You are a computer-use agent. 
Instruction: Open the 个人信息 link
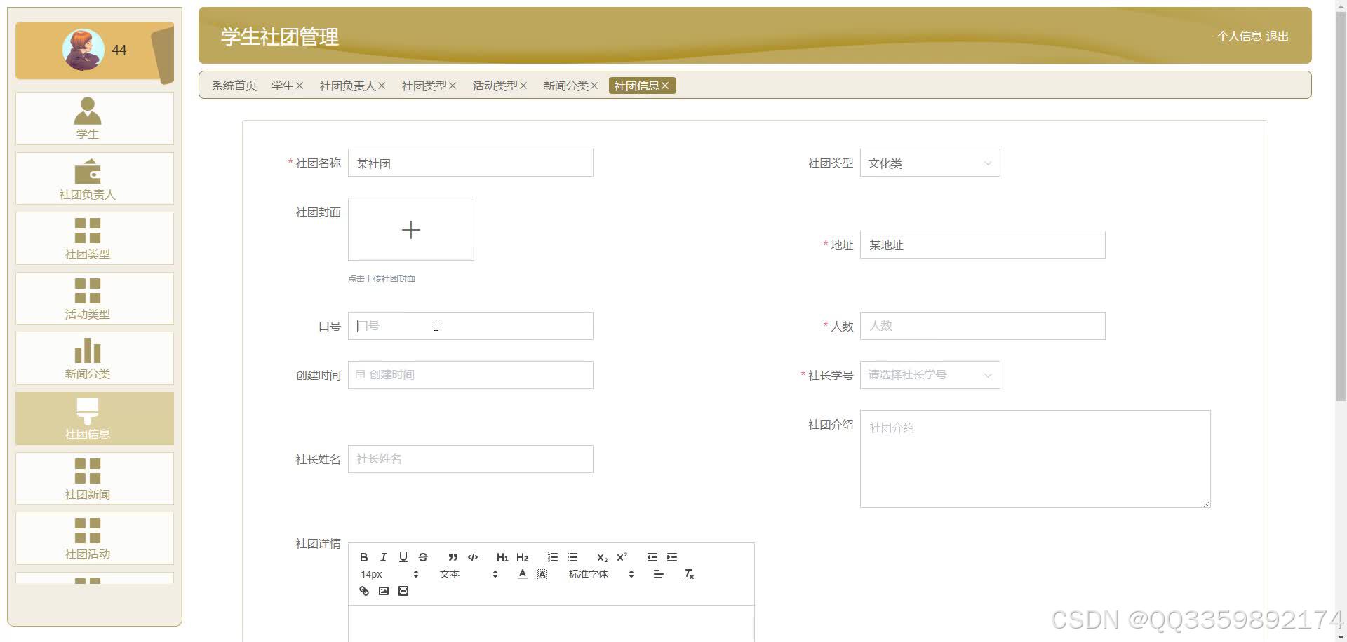click(1239, 36)
